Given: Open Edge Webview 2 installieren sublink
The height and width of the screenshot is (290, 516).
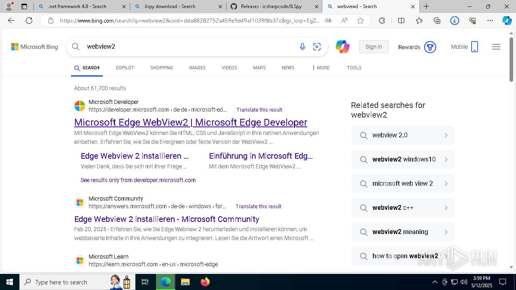Looking at the screenshot, I should [135, 156].
